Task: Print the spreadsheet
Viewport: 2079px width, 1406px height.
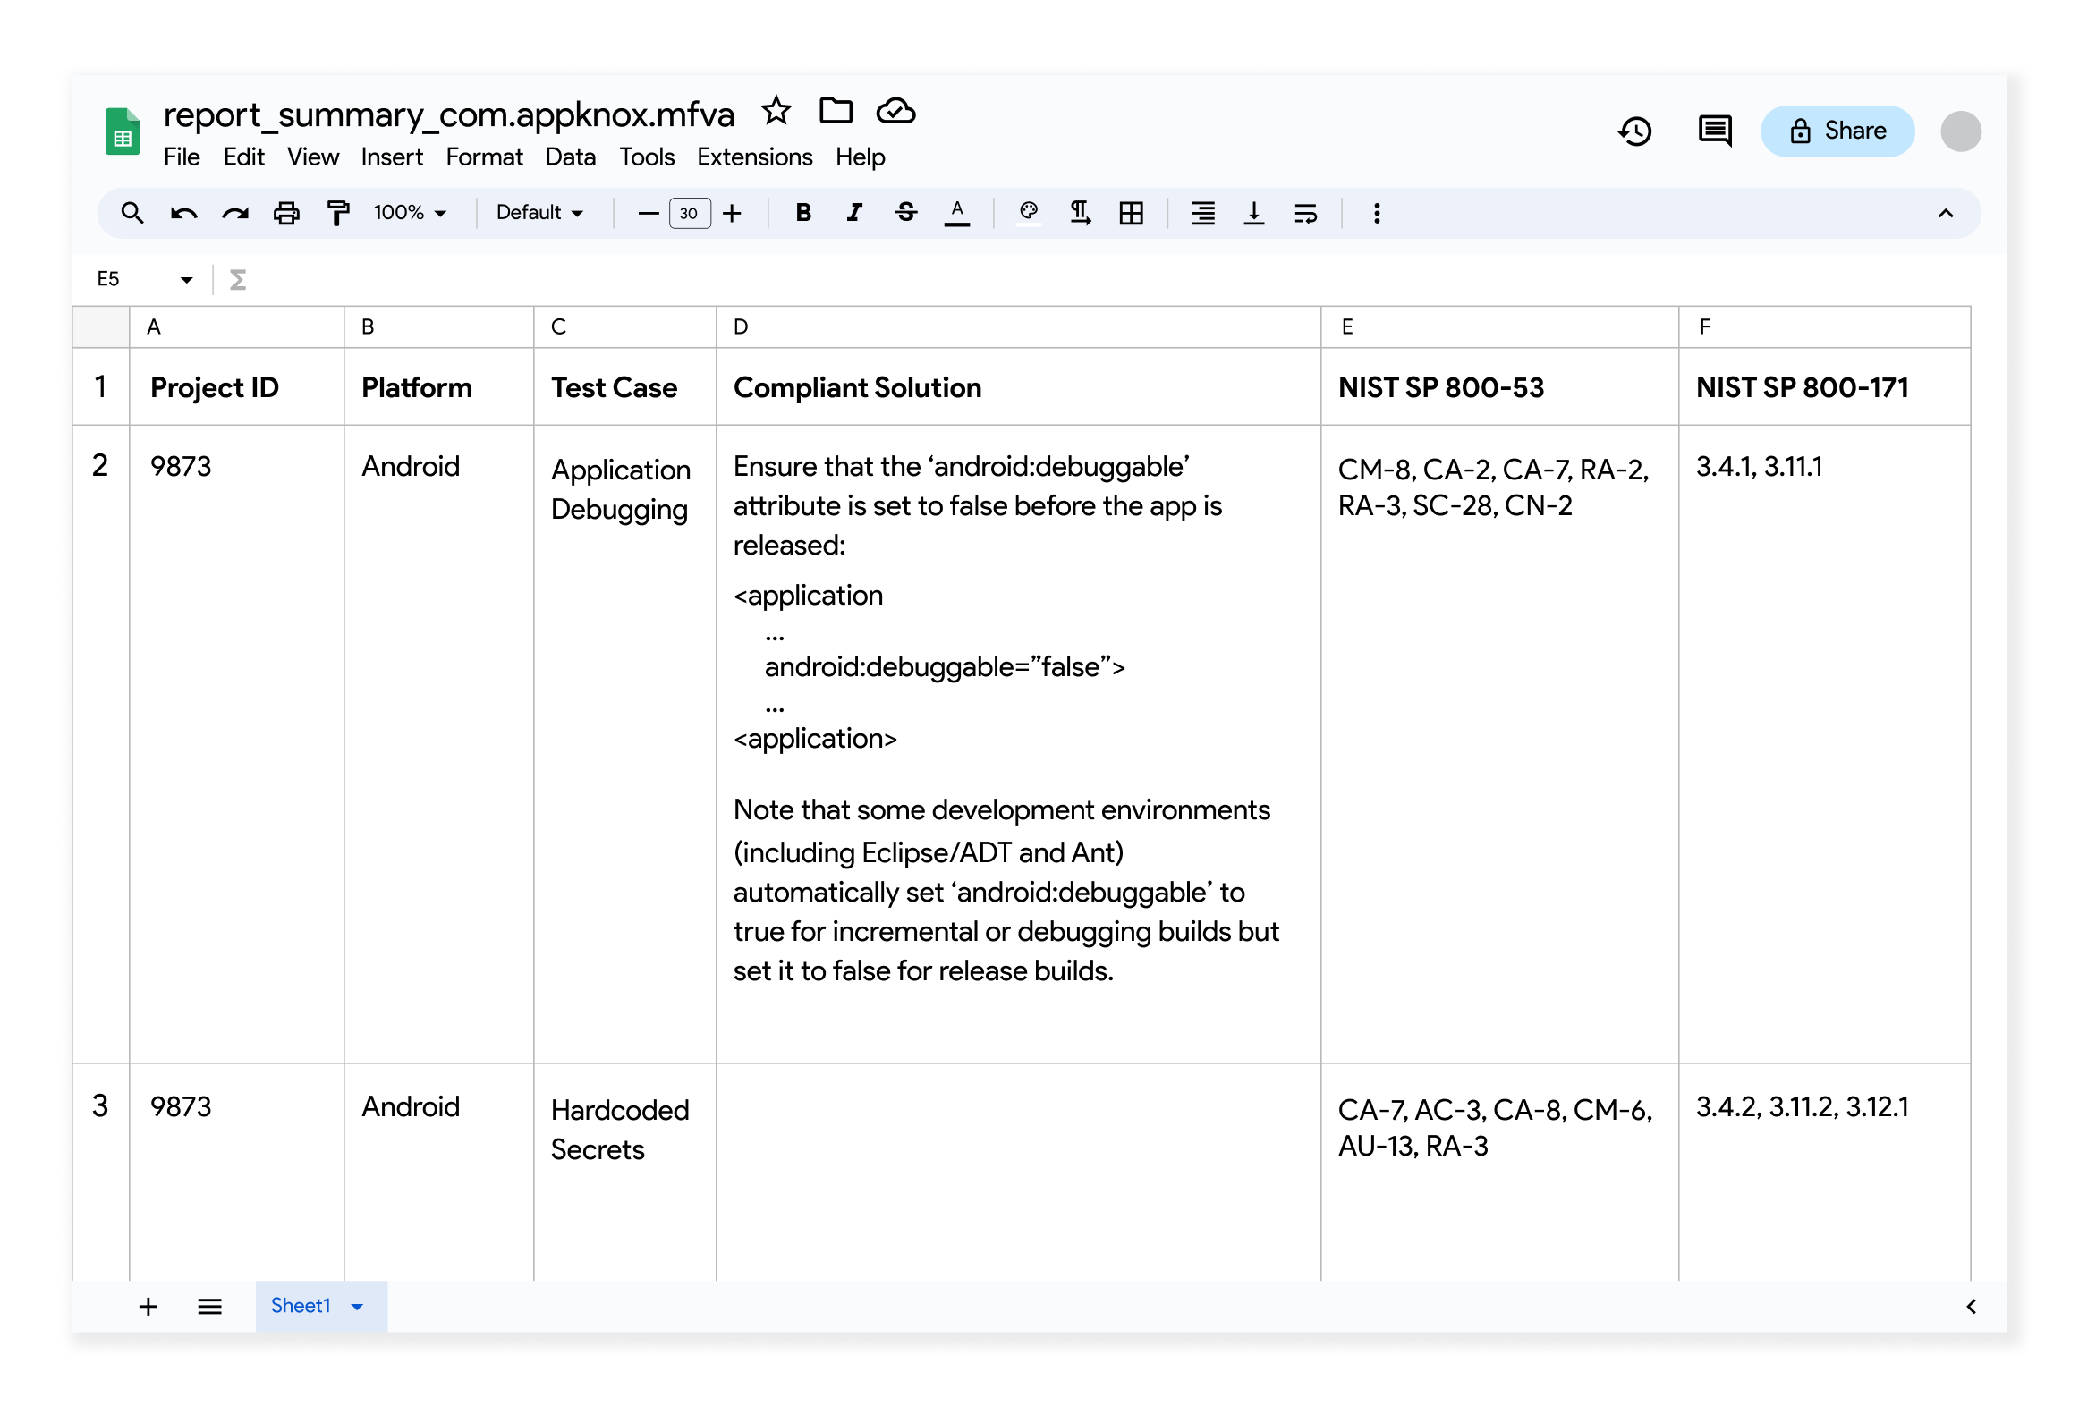Action: click(286, 212)
